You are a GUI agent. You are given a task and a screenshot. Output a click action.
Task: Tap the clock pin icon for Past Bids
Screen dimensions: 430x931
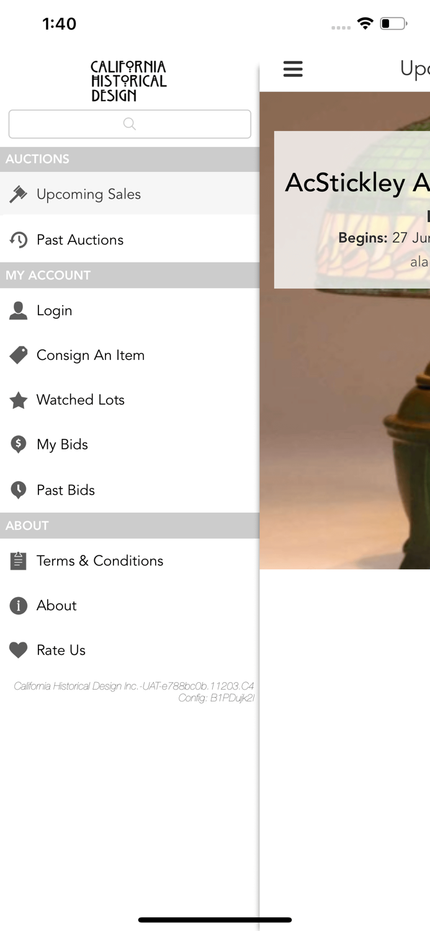(18, 490)
